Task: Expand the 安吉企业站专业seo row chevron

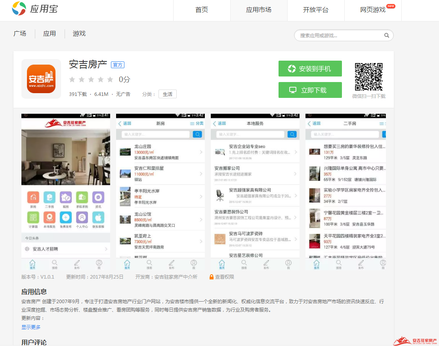Action: [x=296, y=152]
